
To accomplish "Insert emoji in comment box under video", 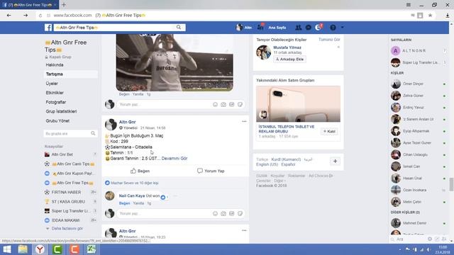I will tap(215, 104).
